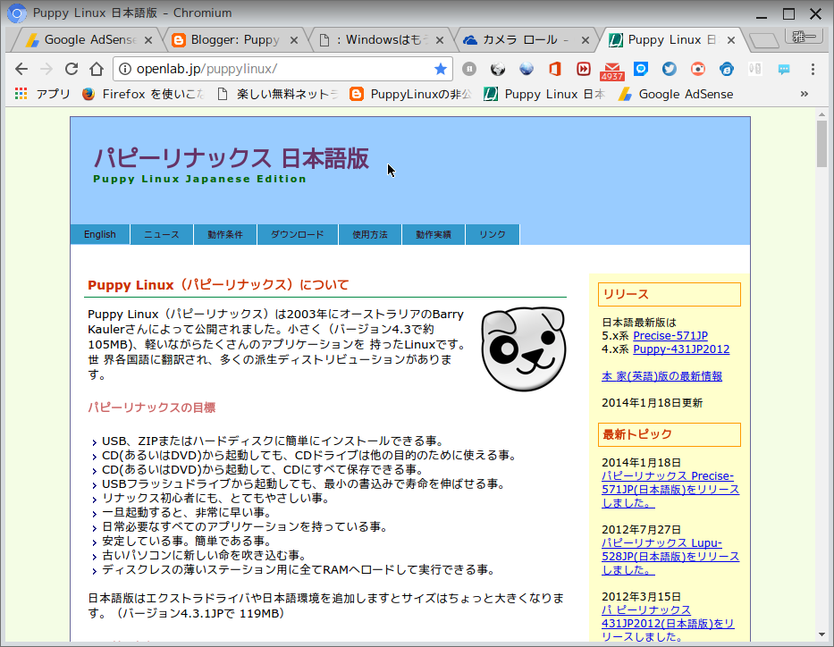The image size is (834, 647).
Task: Open the Precise-571JP release link
Action: (x=670, y=336)
